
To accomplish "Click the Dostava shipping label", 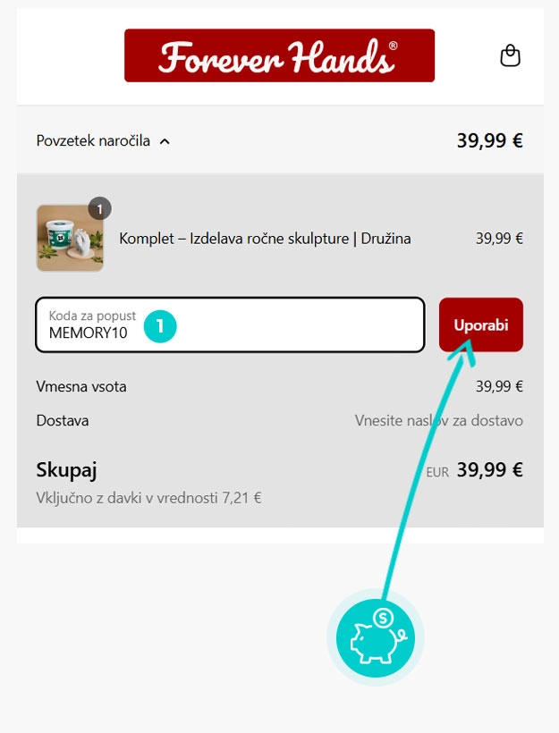I will 63,420.
